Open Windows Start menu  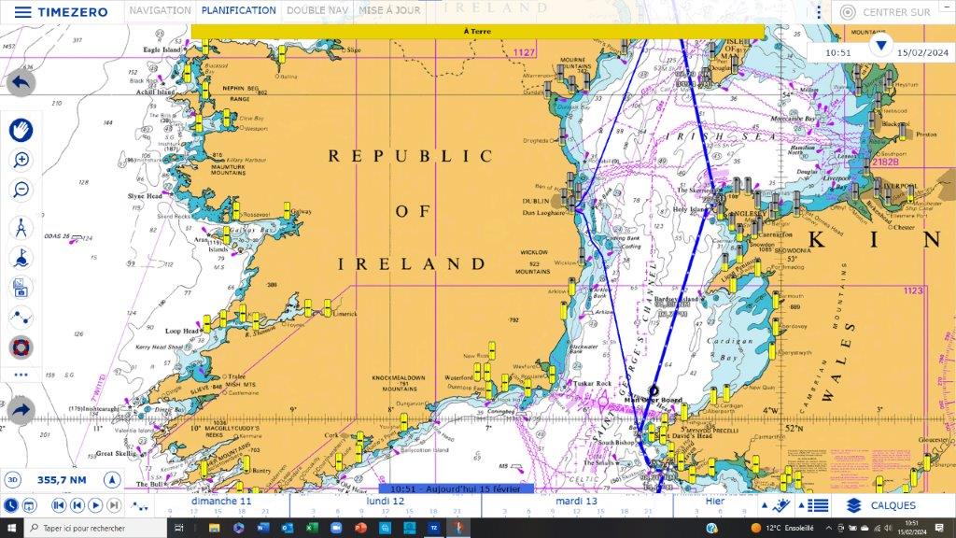click(x=13, y=528)
